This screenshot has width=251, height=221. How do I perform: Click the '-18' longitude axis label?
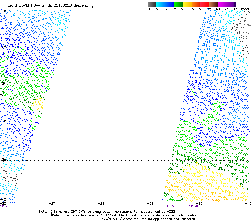pos(199,204)
